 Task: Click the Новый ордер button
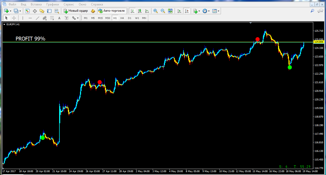coord(76,11)
